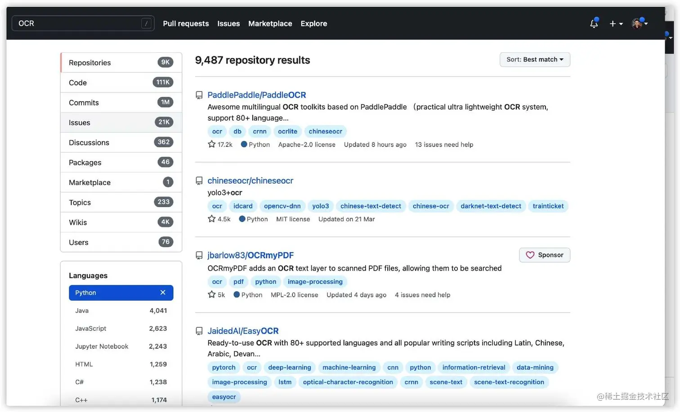
Task: Select Code results in the sidebar
Action: (x=121, y=82)
